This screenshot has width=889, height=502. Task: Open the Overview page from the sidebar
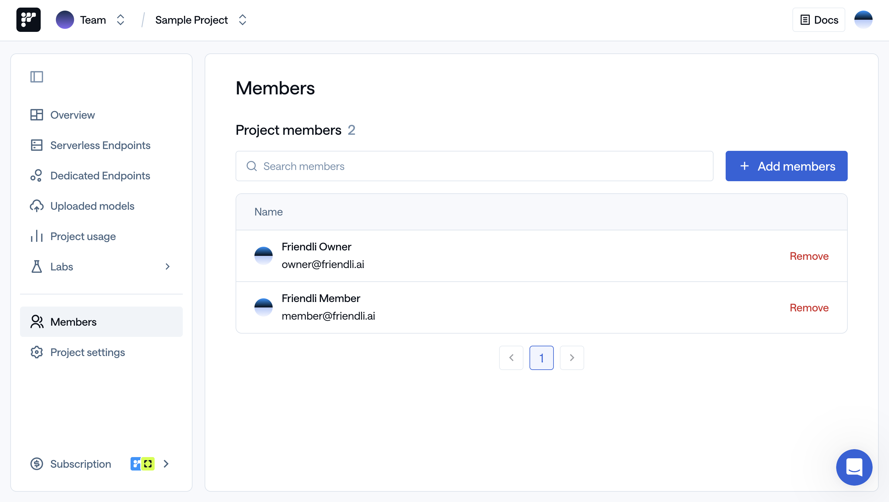[x=73, y=115]
